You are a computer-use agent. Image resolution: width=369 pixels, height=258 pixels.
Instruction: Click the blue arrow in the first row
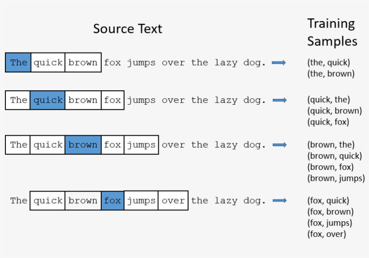(279, 62)
